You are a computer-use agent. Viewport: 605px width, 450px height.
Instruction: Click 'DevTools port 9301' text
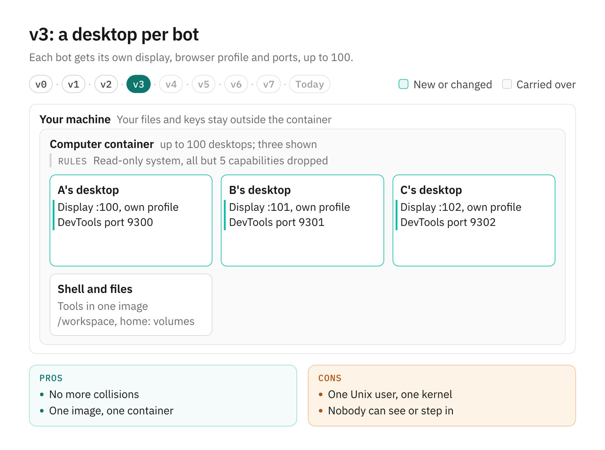tap(276, 222)
